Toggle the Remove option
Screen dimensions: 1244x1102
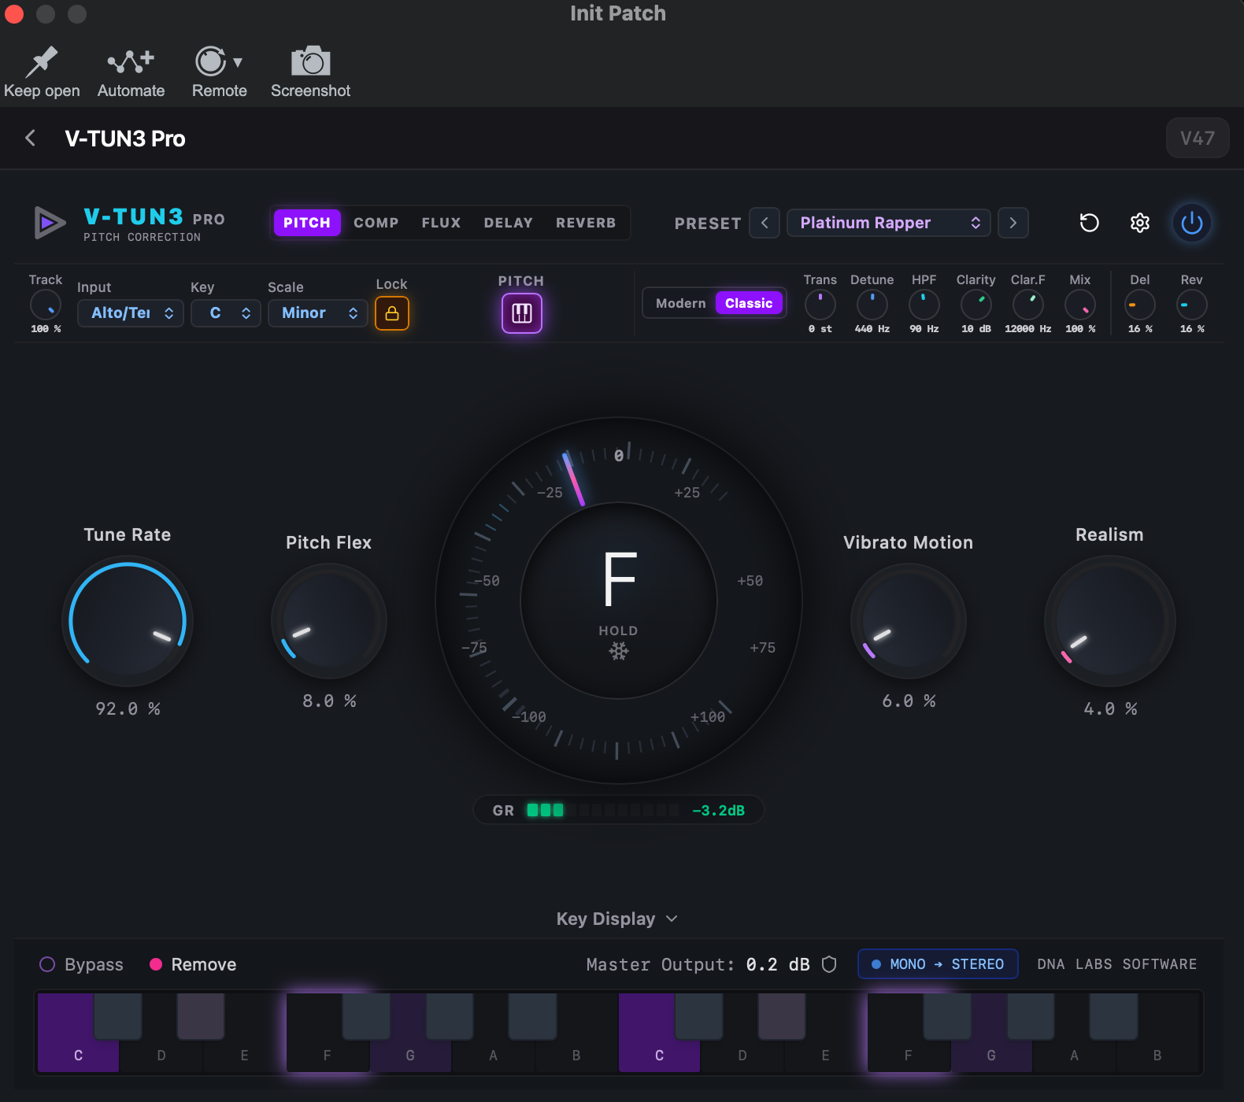point(193,964)
